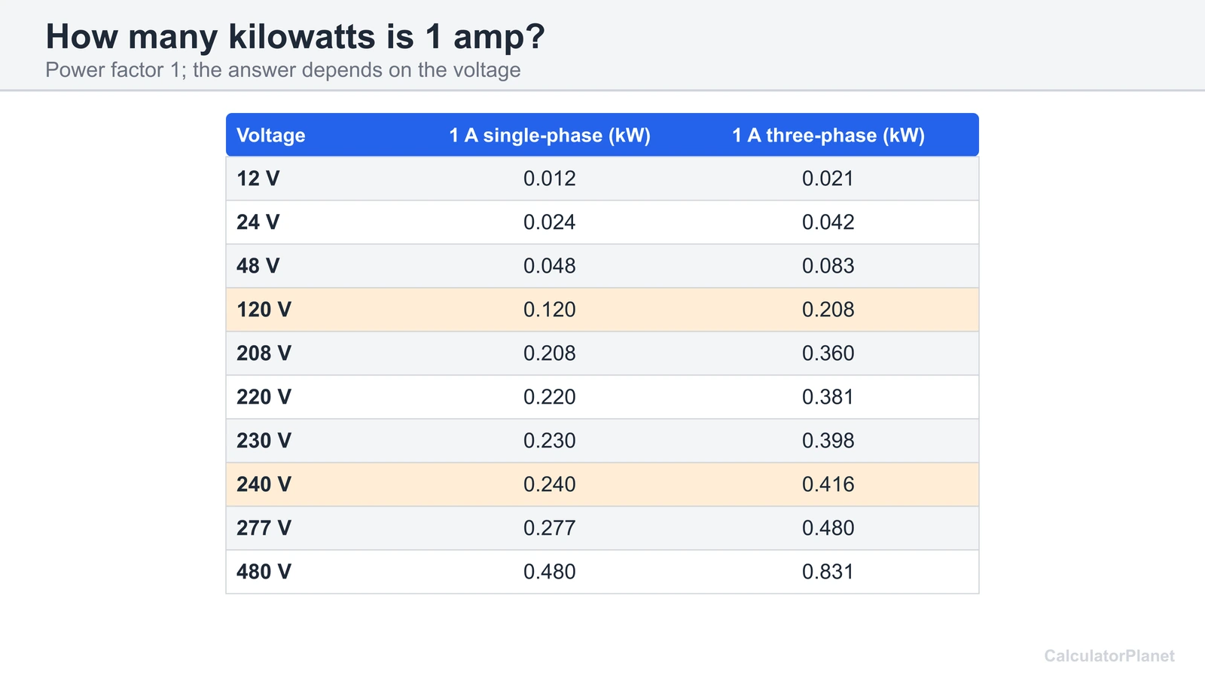Click single-phase value 0.240

coord(550,484)
